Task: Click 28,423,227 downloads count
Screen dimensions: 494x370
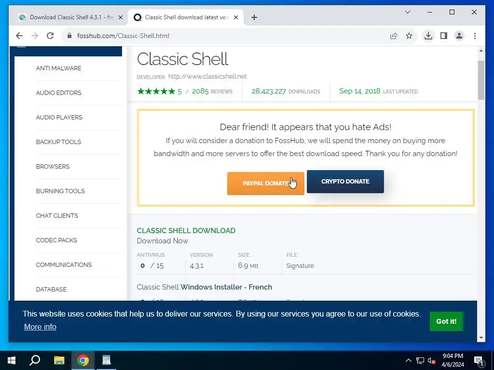Action: [x=269, y=91]
